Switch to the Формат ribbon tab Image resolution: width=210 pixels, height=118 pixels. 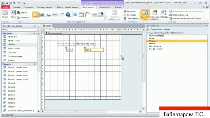pos(118,7)
